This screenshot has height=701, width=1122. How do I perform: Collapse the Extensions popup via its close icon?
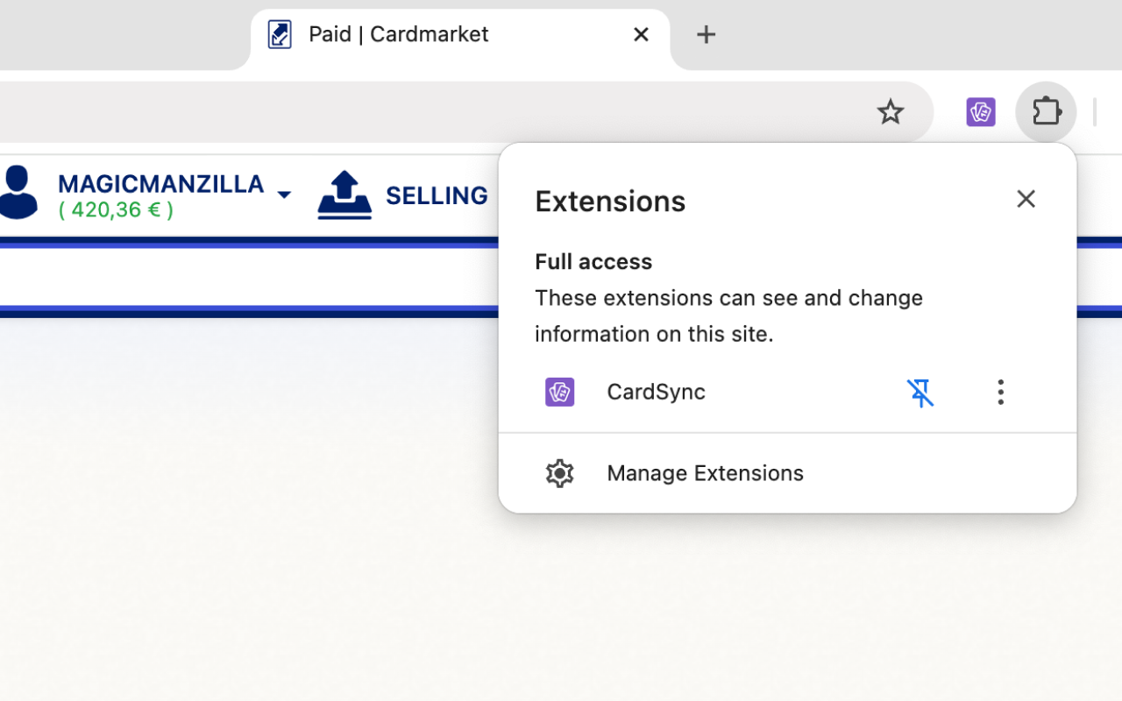(1026, 199)
